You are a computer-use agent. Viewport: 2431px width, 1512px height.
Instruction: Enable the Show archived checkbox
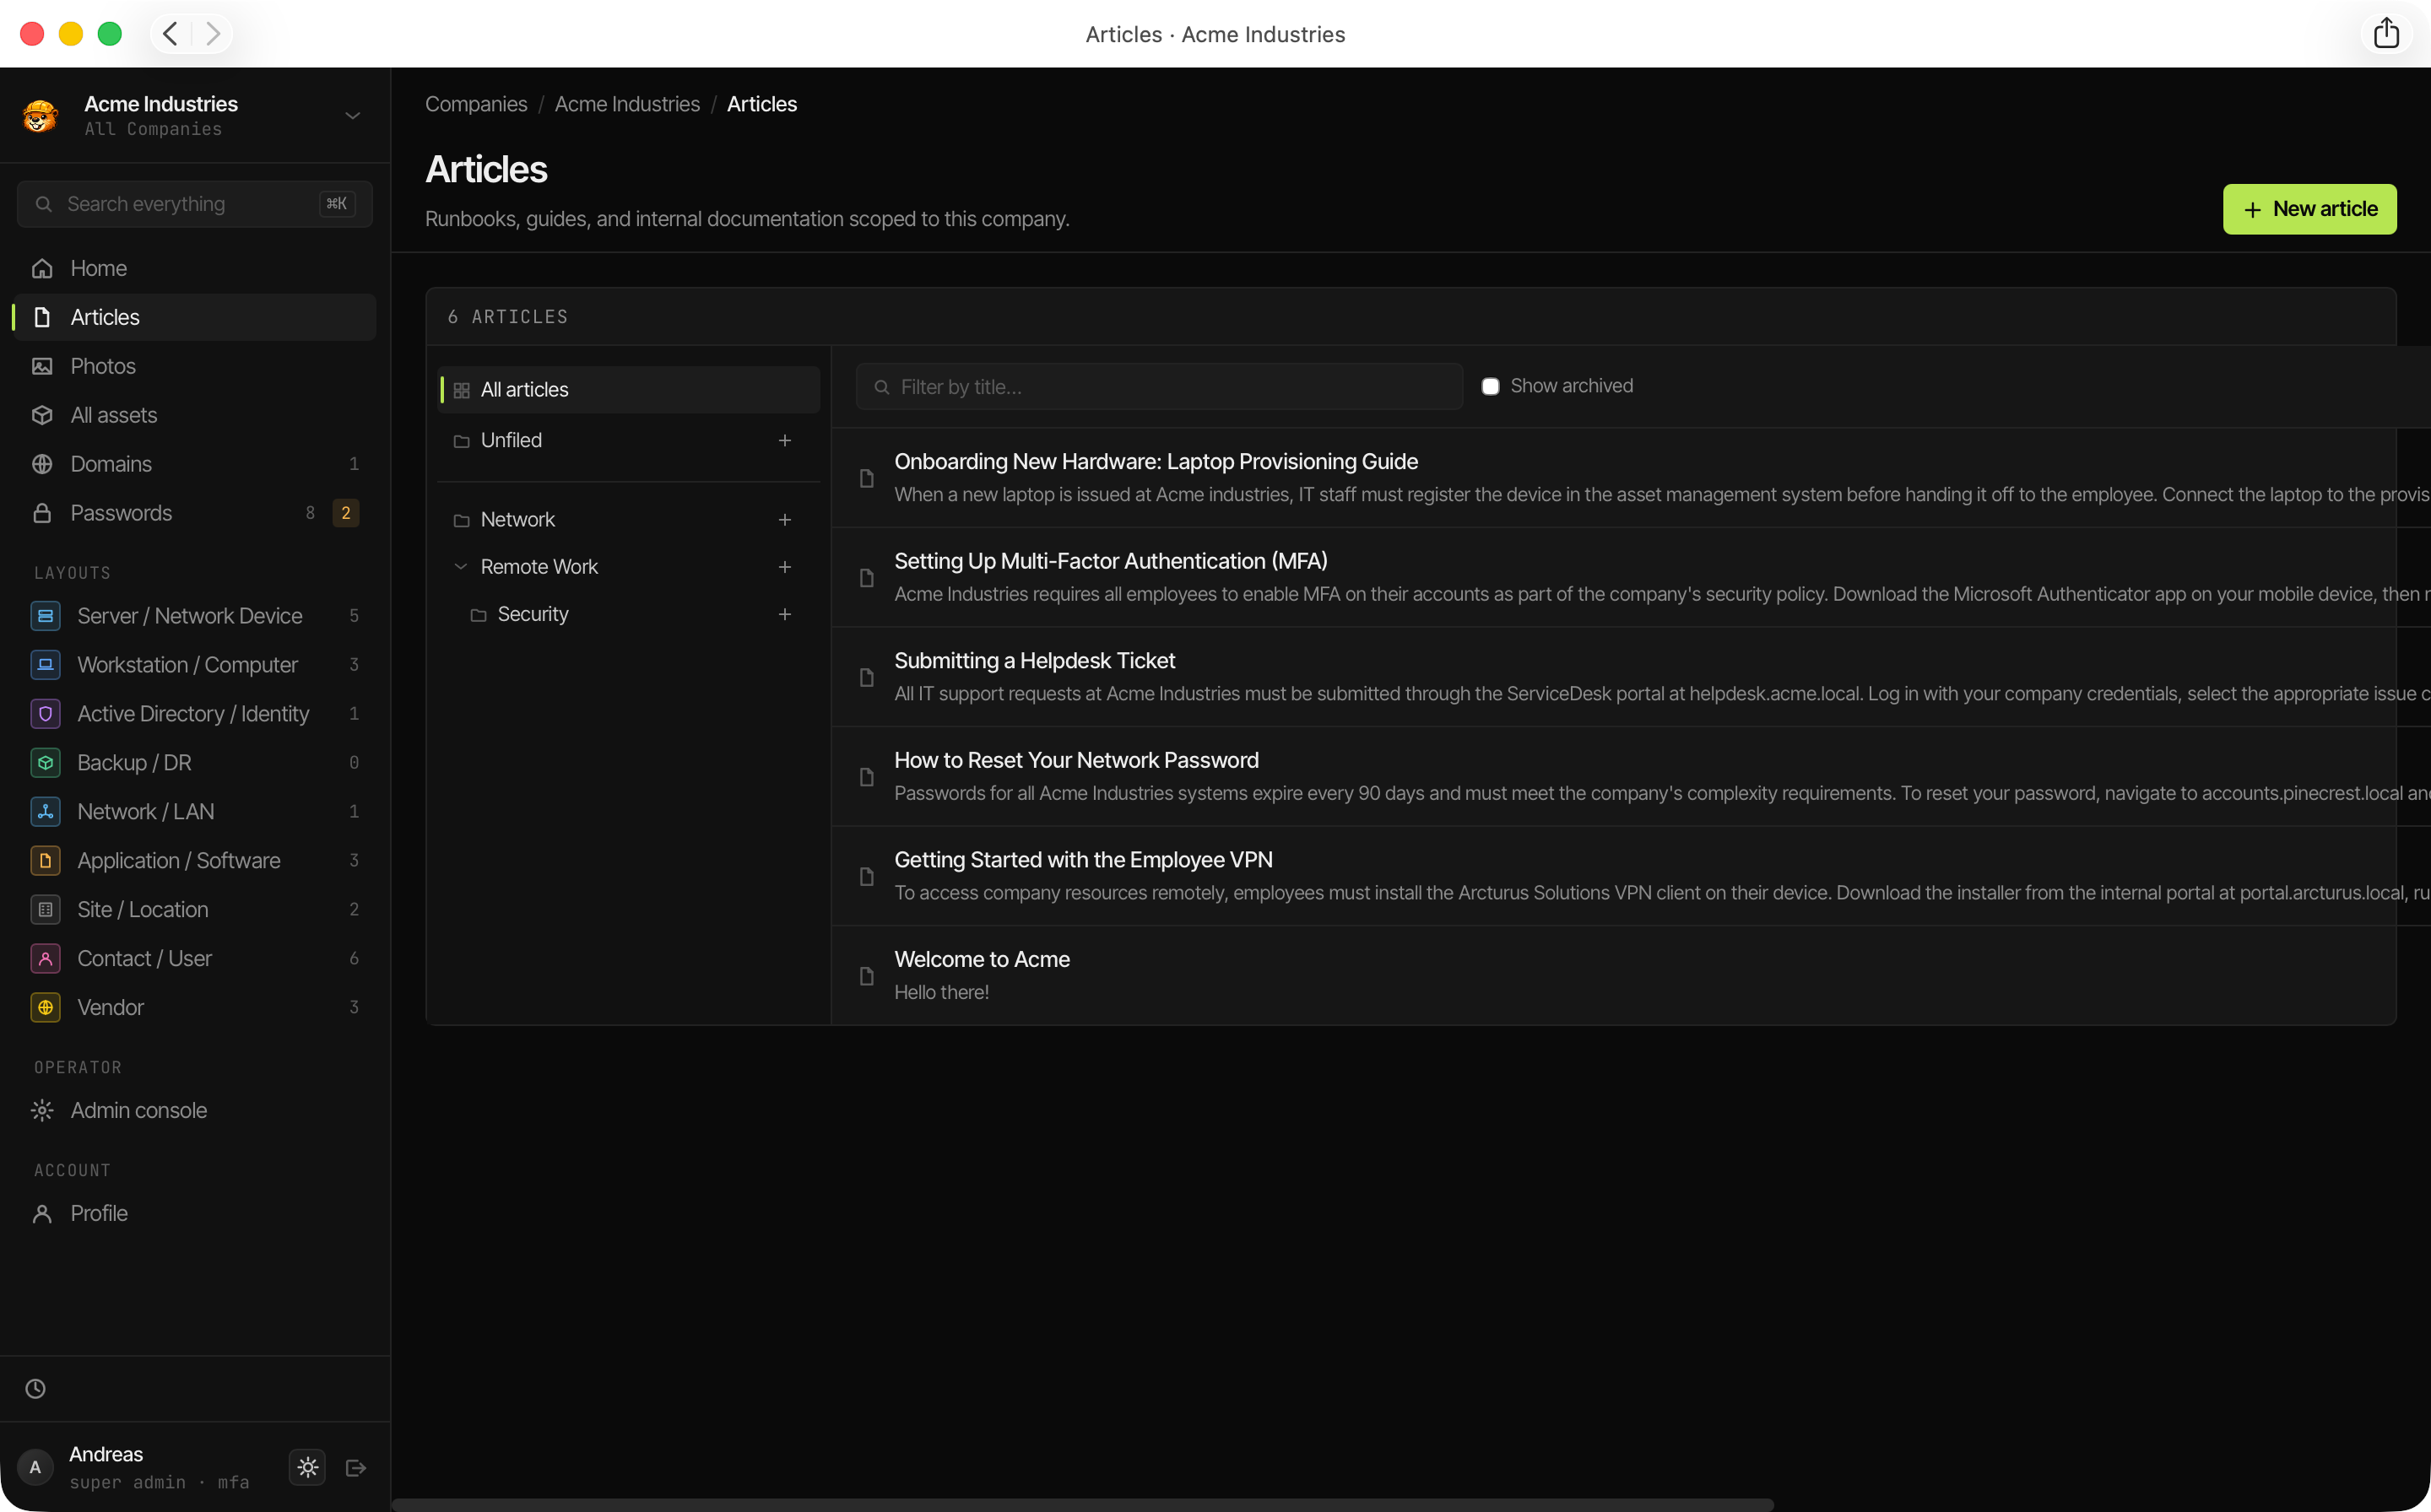pyautogui.click(x=1490, y=387)
